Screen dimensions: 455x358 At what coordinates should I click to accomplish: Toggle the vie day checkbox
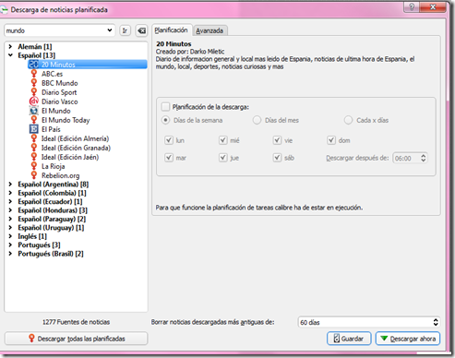click(x=277, y=140)
